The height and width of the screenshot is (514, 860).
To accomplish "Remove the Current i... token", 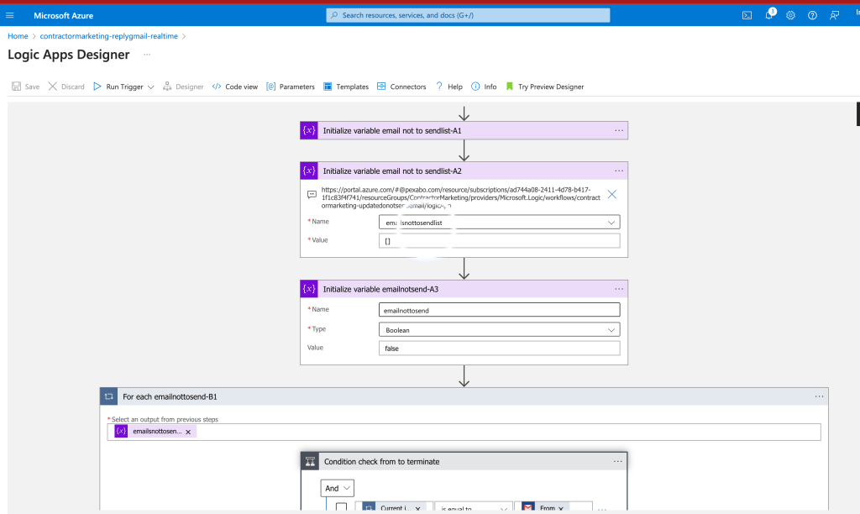I will 418,508.
